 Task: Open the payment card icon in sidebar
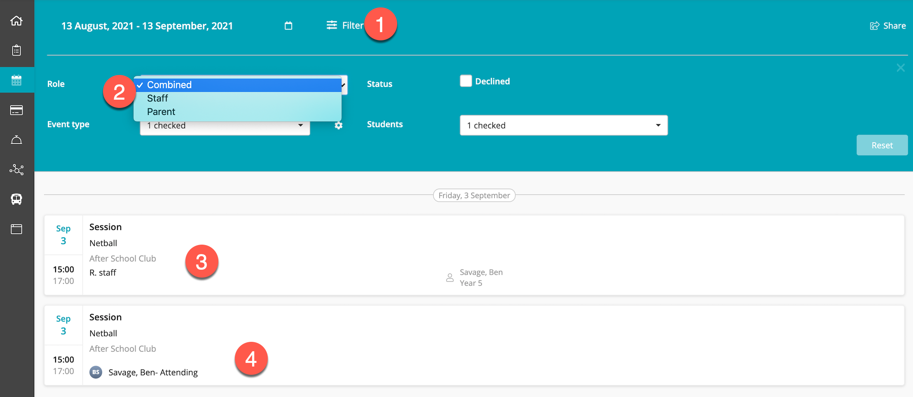coord(16,110)
